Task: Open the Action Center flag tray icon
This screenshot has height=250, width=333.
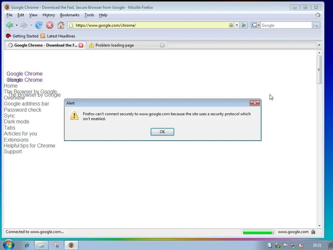Action: pos(285,245)
